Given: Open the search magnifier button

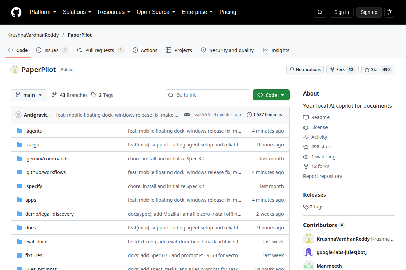Looking at the screenshot, I should point(320,12).
